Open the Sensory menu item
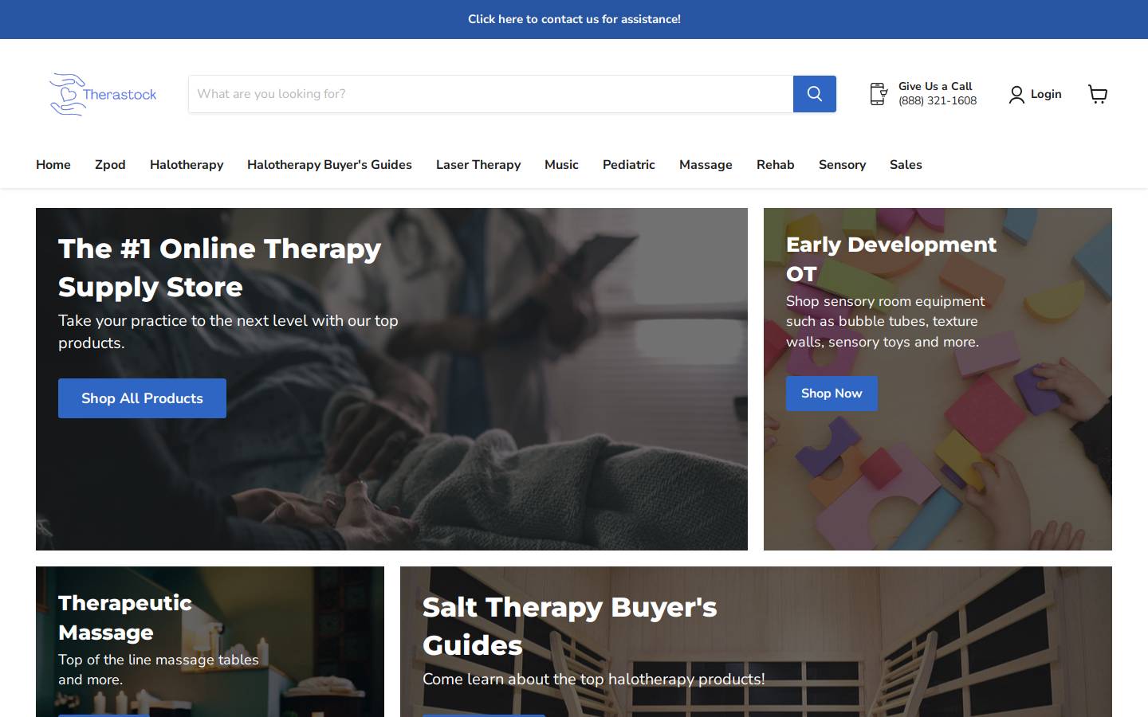 842,165
